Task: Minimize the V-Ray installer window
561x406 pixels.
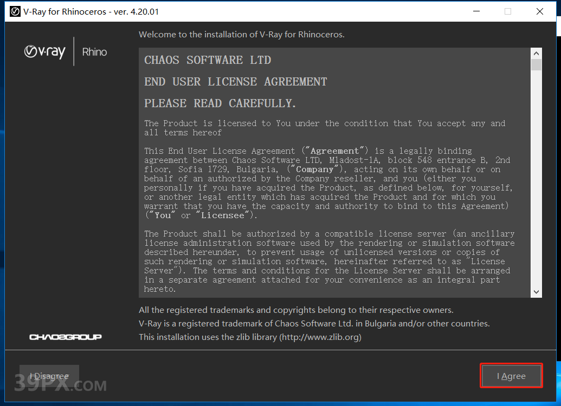Action: click(x=476, y=11)
